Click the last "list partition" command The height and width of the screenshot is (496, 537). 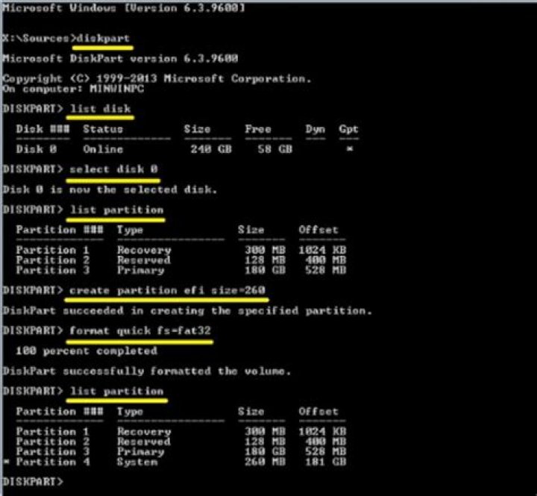click(x=117, y=391)
